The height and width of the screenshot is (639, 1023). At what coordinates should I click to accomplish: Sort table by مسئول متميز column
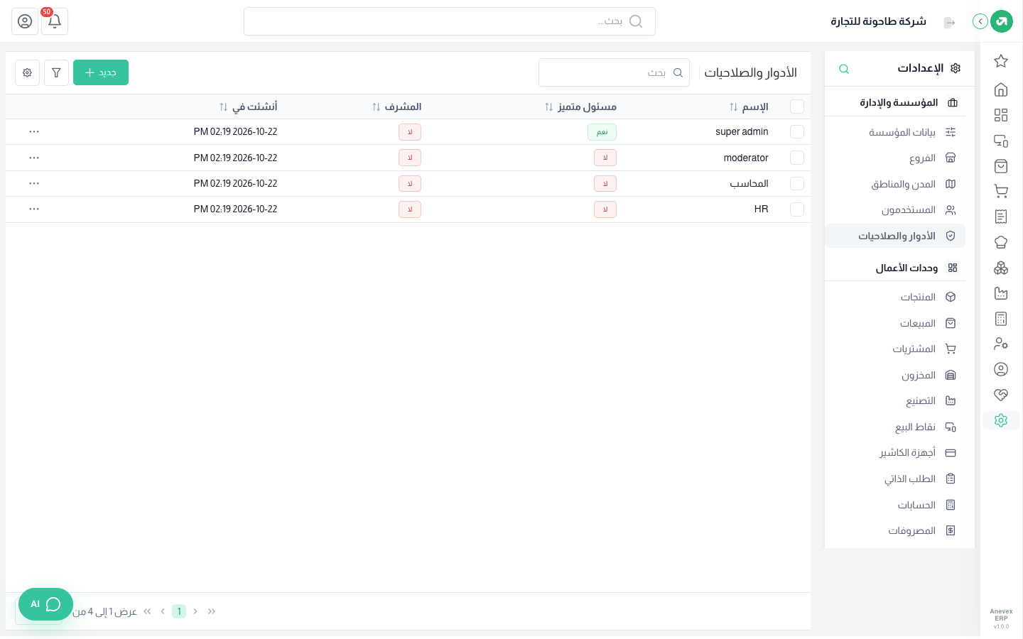(x=580, y=106)
